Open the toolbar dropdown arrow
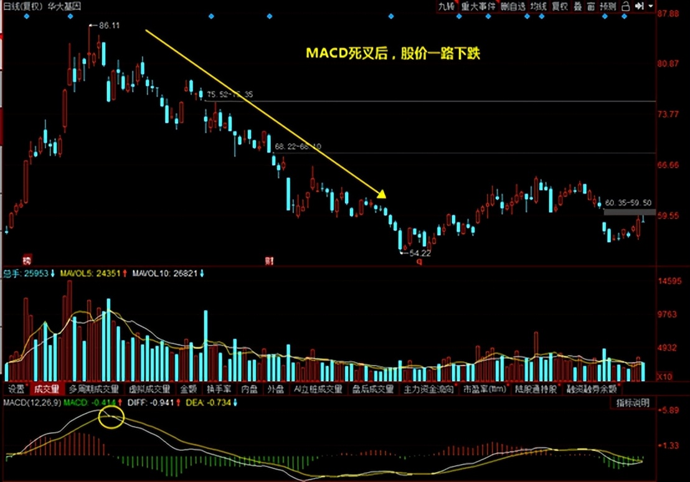The height and width of the screenshot is (482, 690). coord(651,7)
